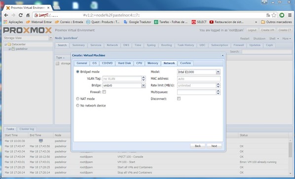This screenshot has height=179, width=295.
Task: Switch to the Cluster log tab
Action: [27, 129]
